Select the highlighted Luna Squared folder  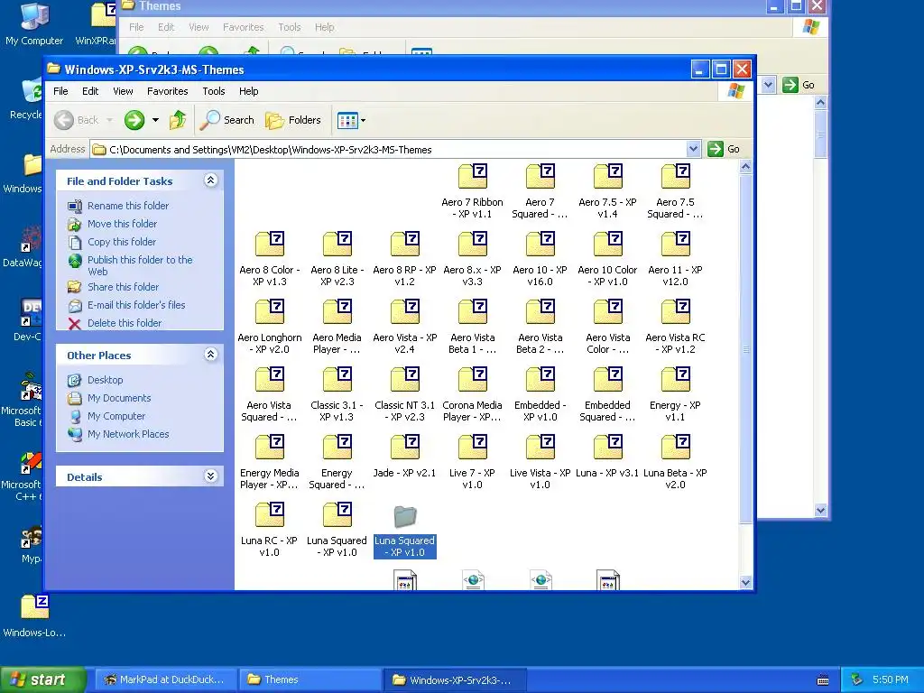(405, 531)
